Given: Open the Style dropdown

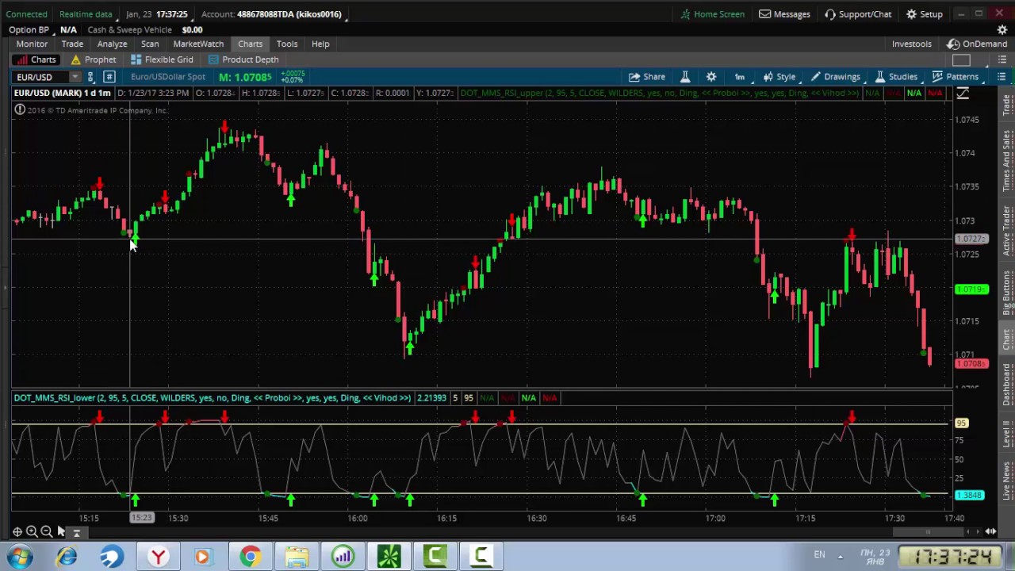Looking at the screenshot, I should (779, 77).
